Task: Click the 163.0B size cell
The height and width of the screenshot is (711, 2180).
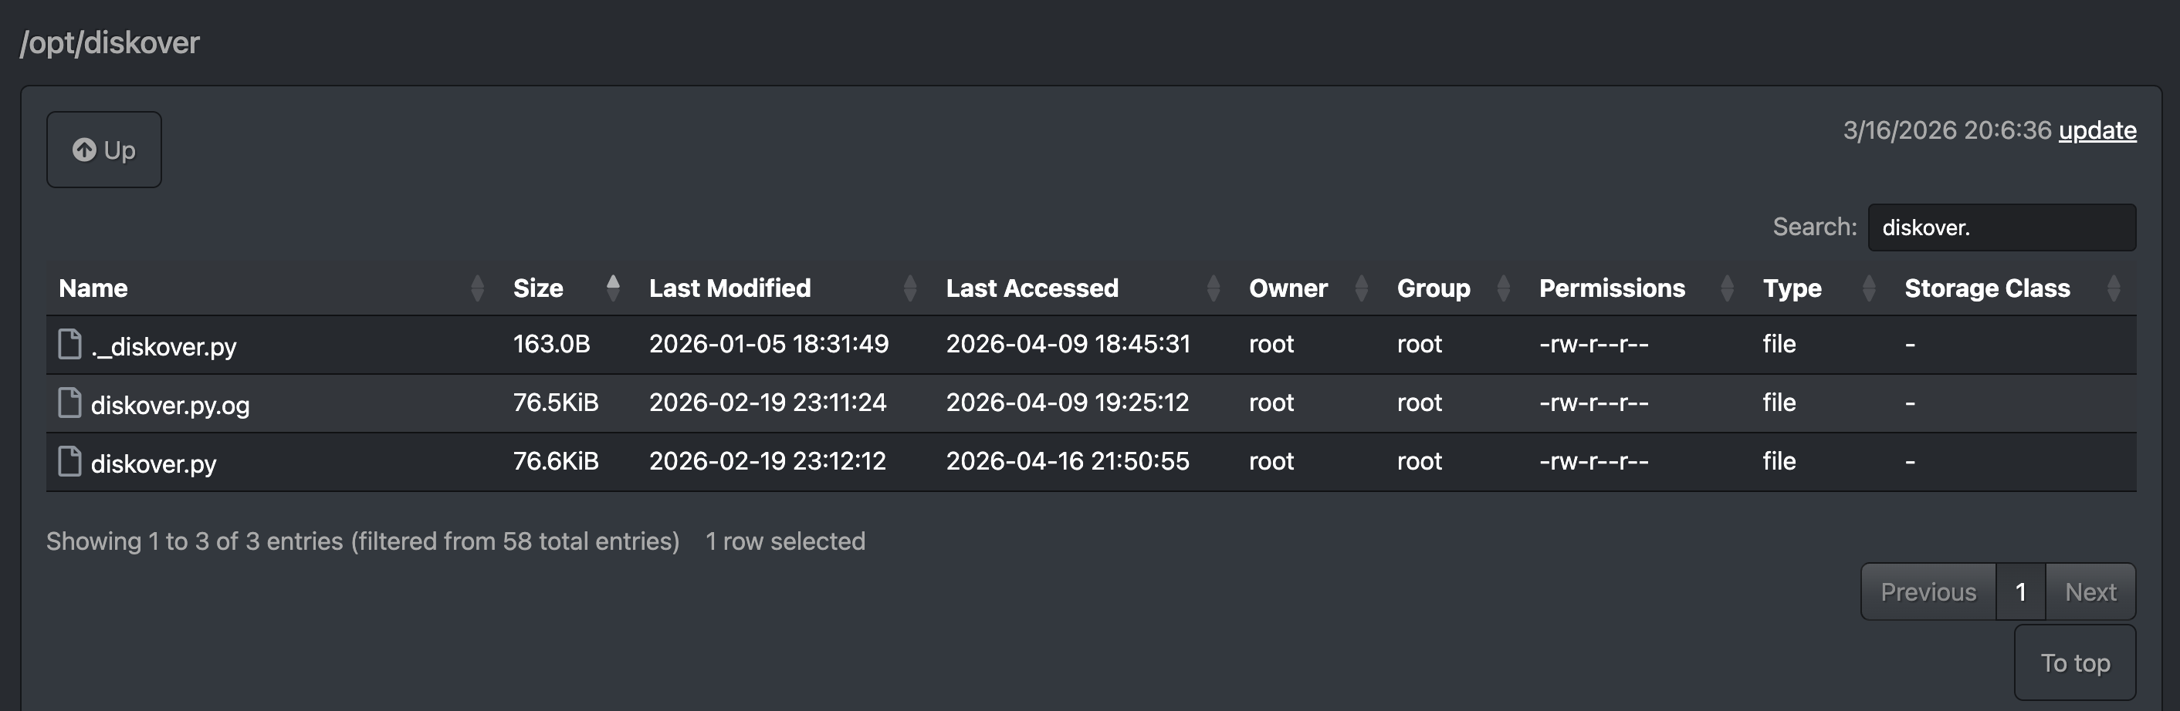Action: coord(552,344)
